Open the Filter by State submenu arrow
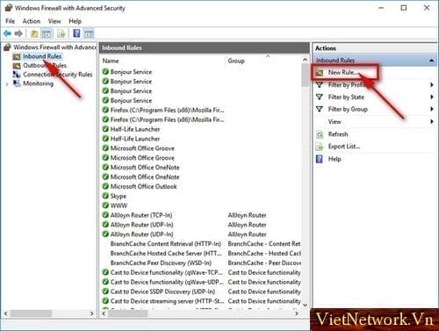Image resolution: width=439 pixels, height=331 pixels. tap(432, 97)
